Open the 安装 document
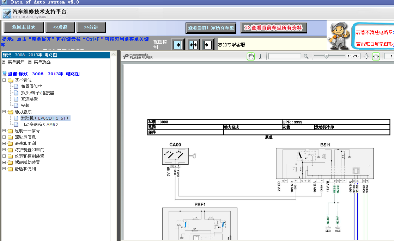Screen dimensions: 394x241 click(x=25, y=106)
